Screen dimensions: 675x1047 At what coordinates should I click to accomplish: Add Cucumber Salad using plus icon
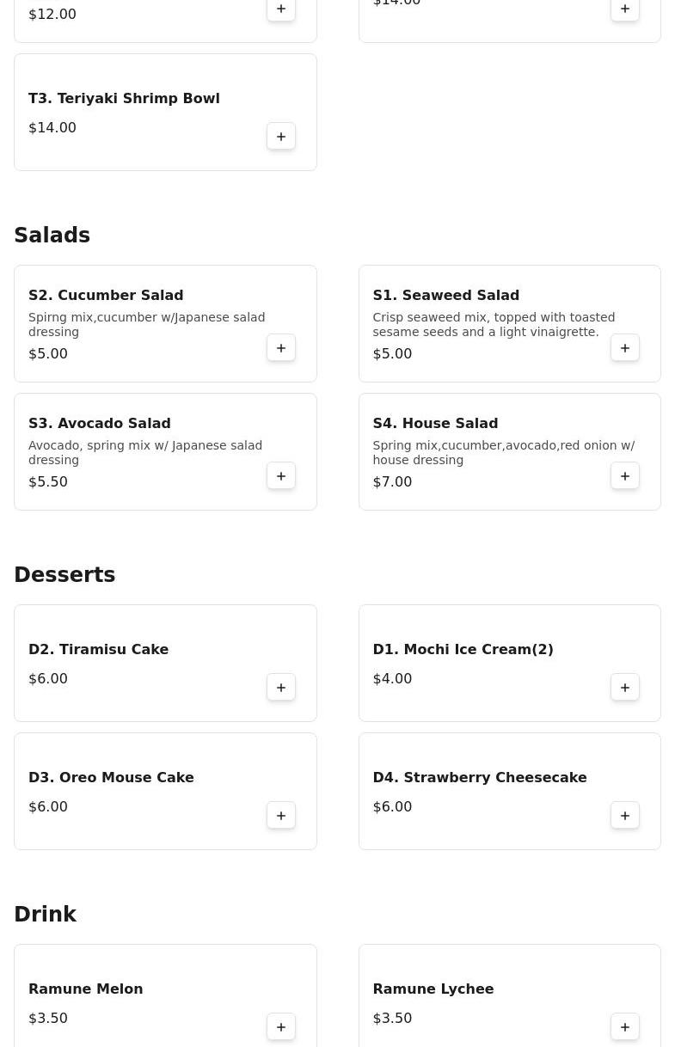(x=281, y=348)
